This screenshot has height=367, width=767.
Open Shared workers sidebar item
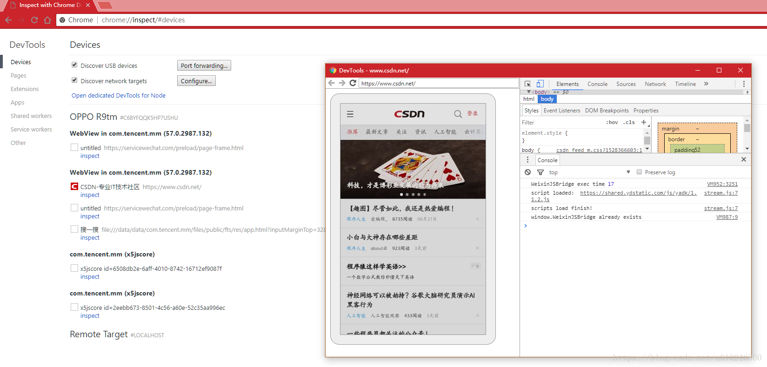click(x=31, y=116)
